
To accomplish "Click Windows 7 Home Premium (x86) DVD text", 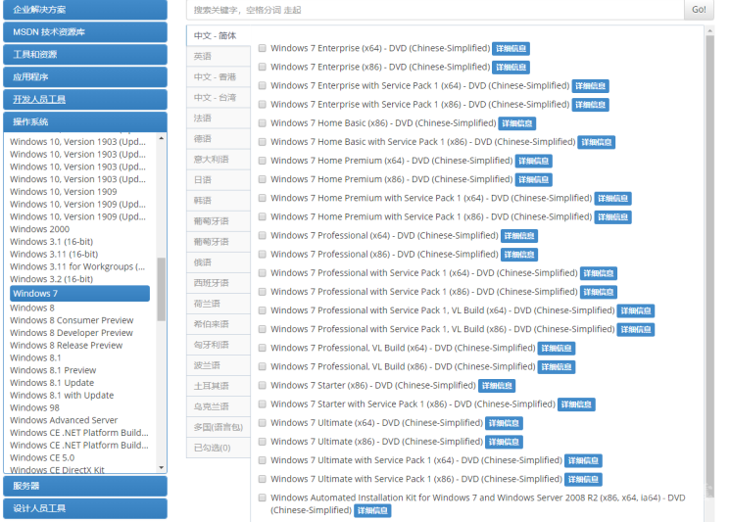I will (x=392, y=179).
